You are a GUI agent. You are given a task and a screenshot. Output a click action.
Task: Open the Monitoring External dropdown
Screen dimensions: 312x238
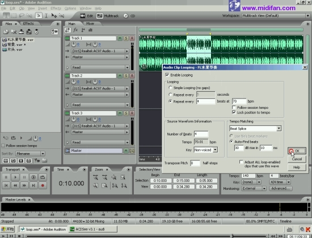coord(264,188)
